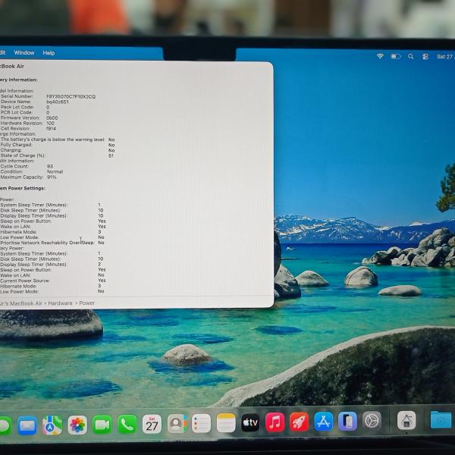455x455 pixels.
Task: Click the 'Fully Charged:' row label
Action: point(16,145)
